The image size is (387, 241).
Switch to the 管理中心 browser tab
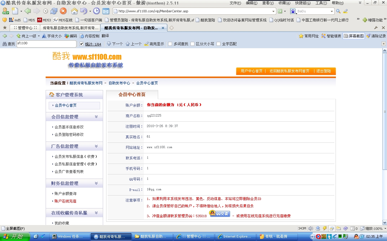point(25,28)
